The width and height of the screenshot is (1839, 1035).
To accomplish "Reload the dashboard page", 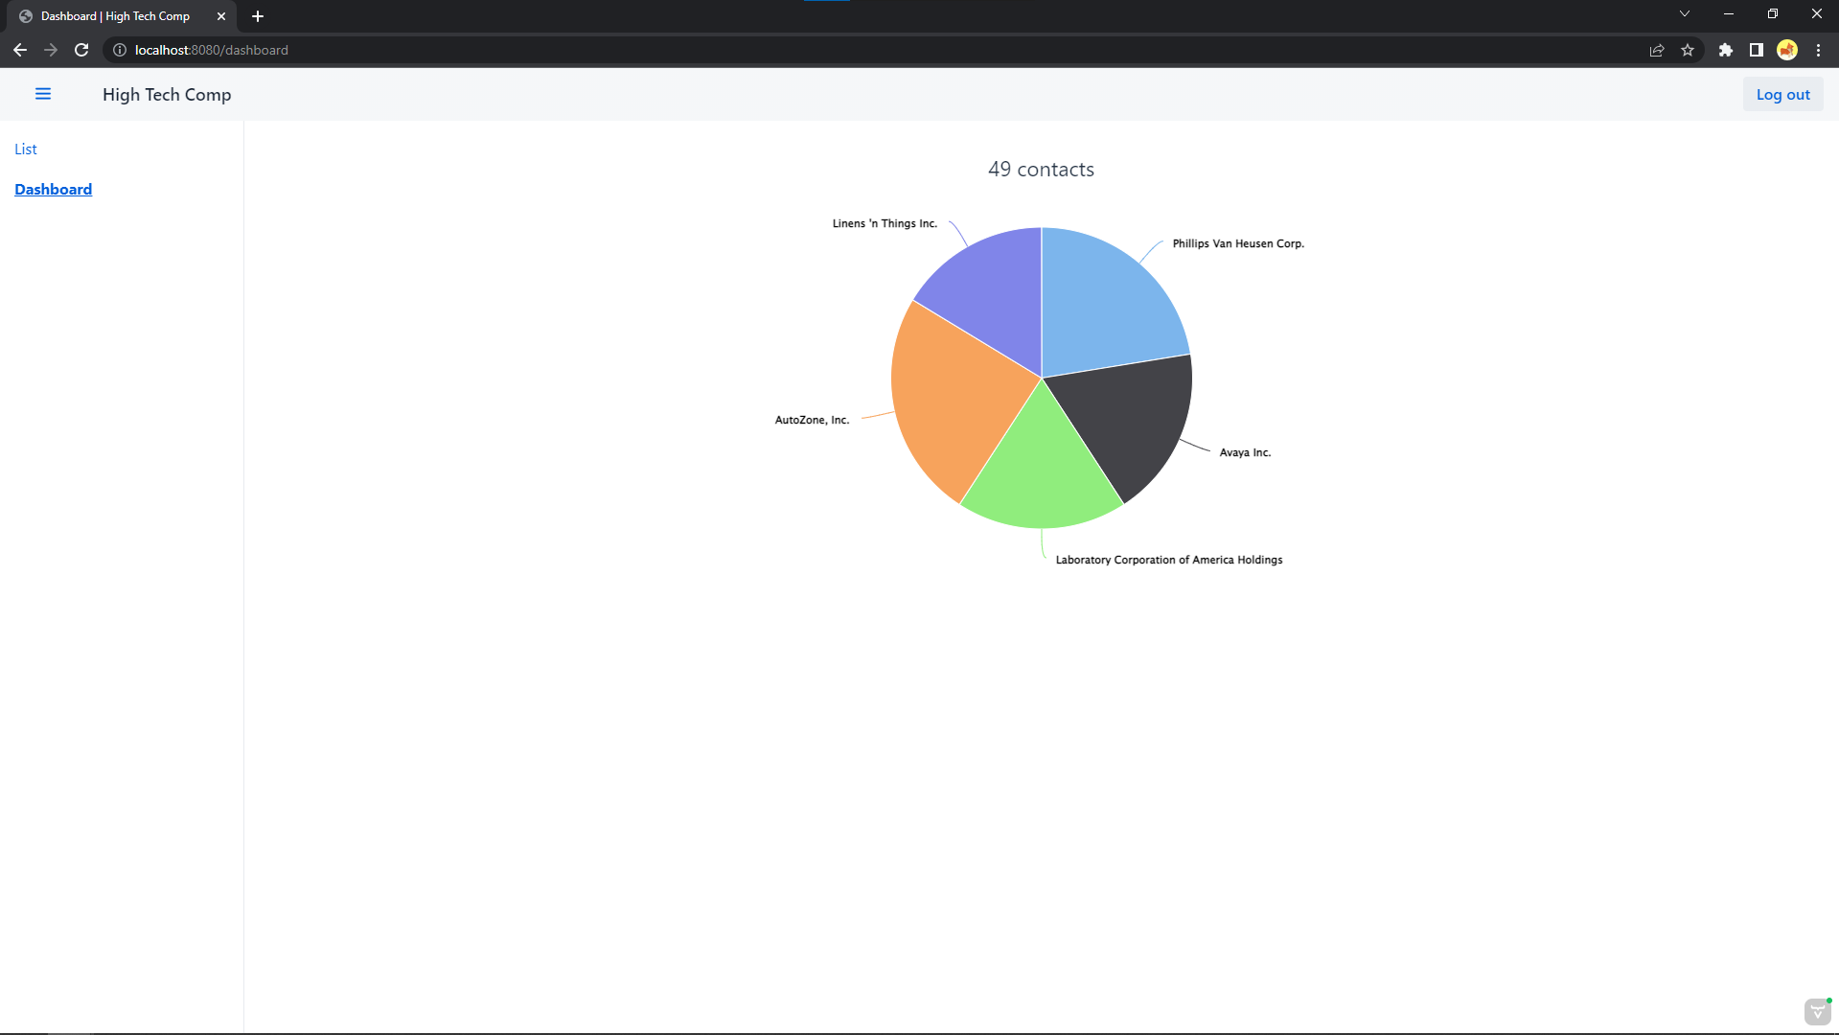I will point(81,50).
